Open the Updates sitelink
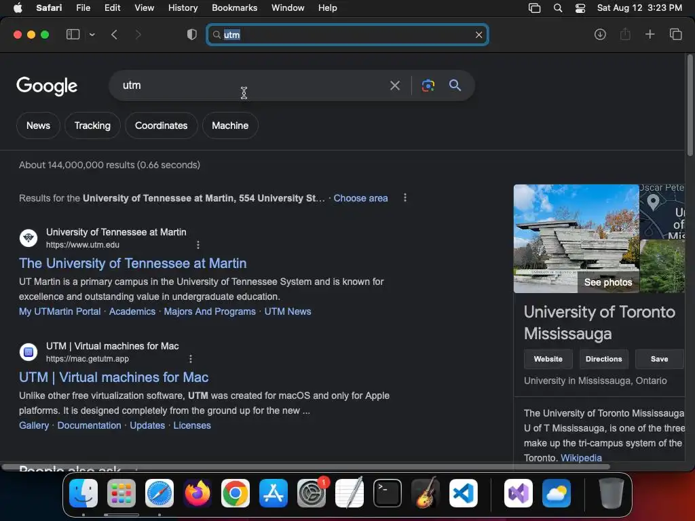This screenshot has width=695, height=521. 147,425
